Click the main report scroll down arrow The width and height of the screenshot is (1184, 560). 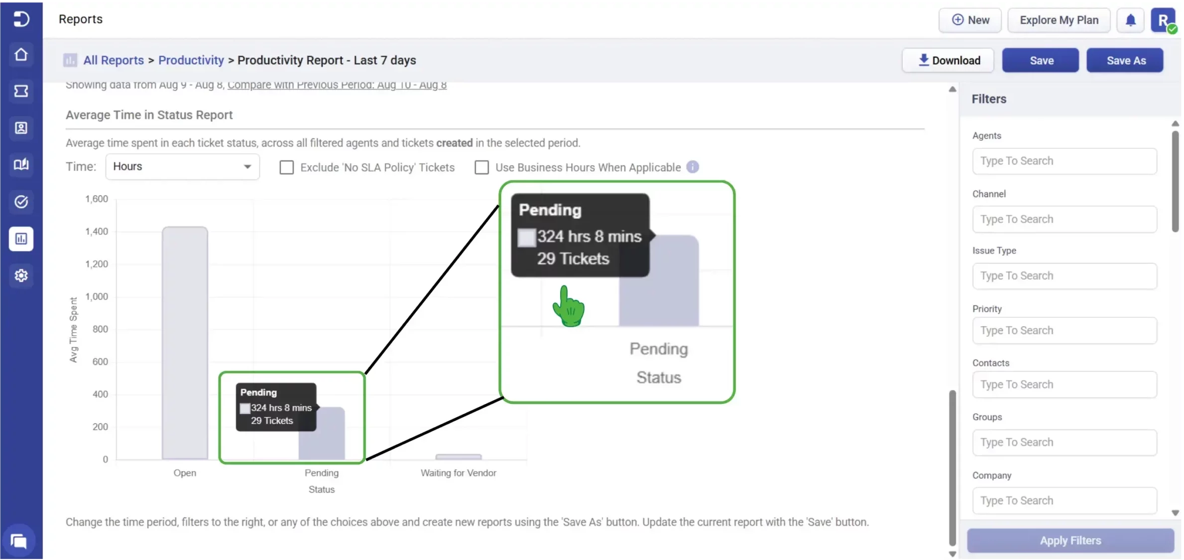click(x=952, y=554)
